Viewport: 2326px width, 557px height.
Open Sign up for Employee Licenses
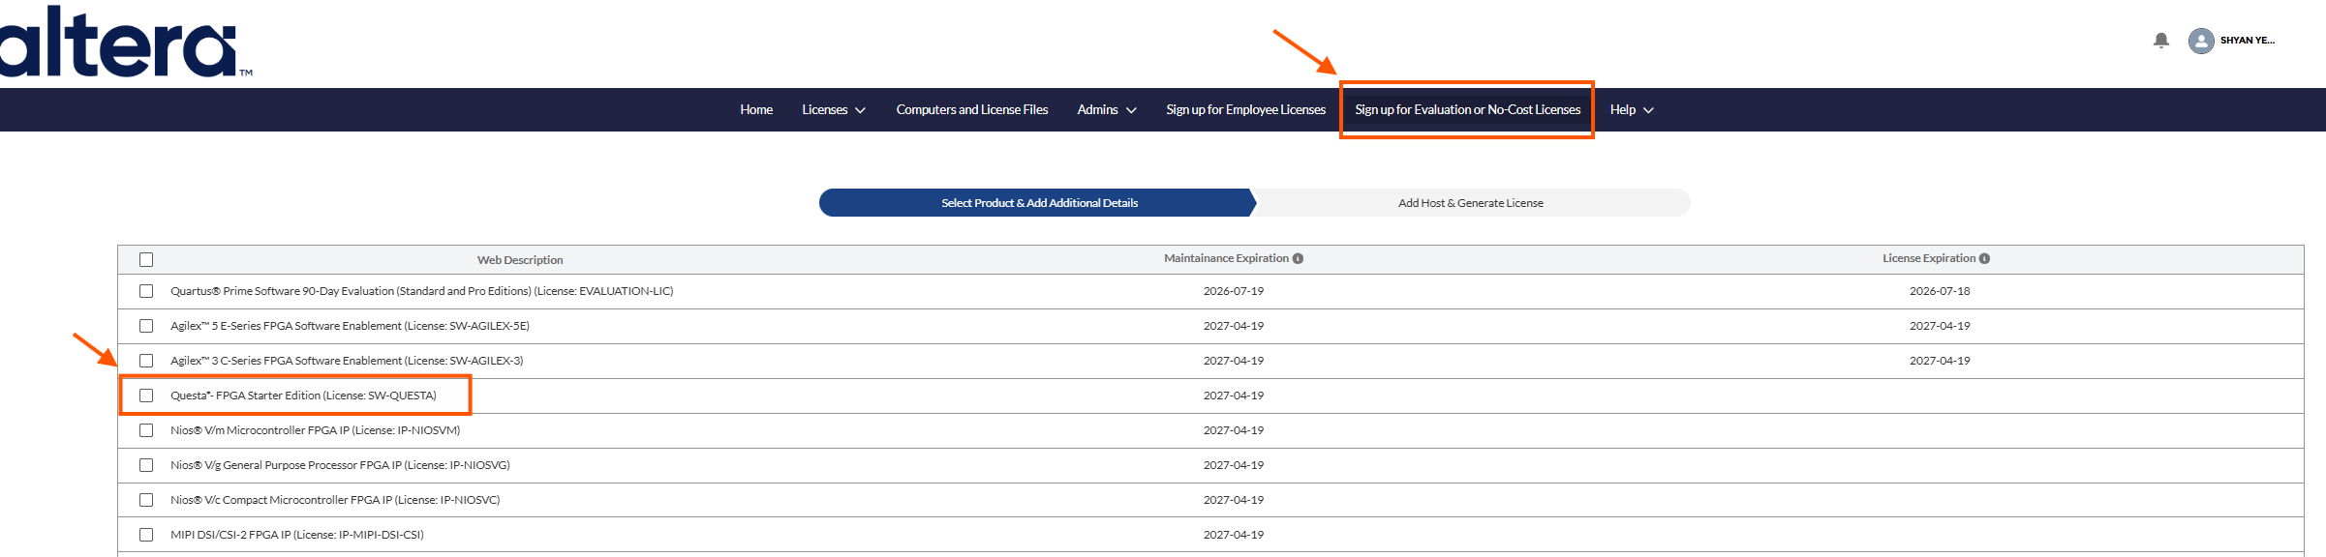click(x=1245, y=110)
